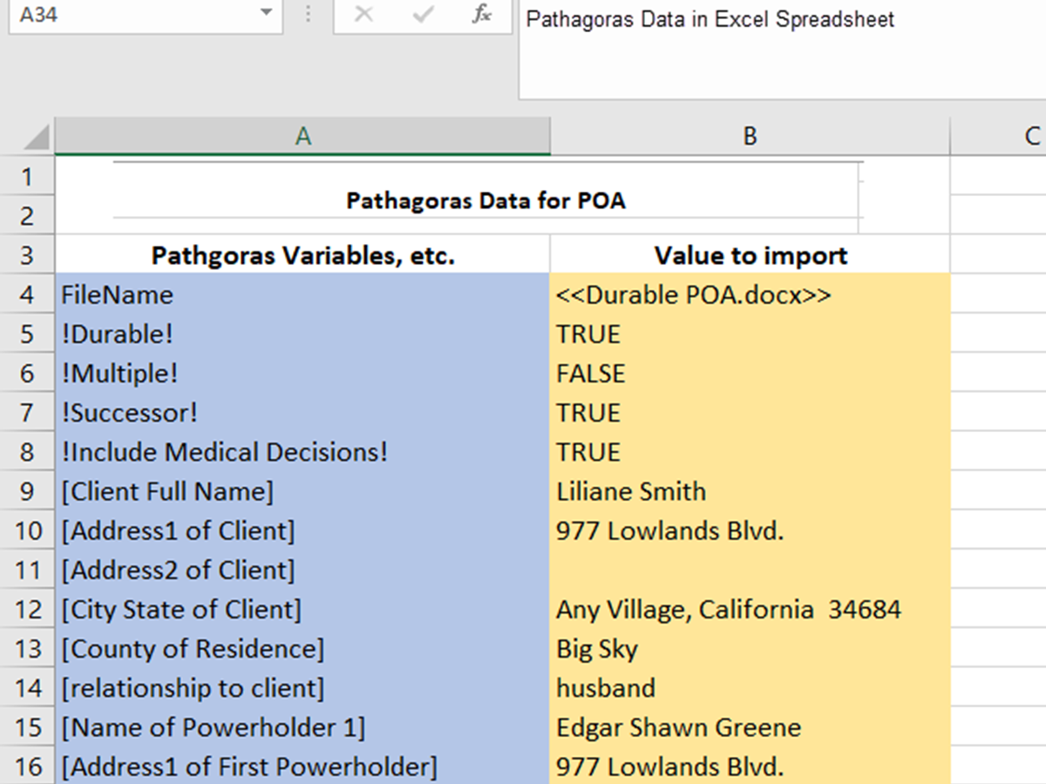Select the Big Sky cell
Screen dimensions: 1046x784
point(751,649)
